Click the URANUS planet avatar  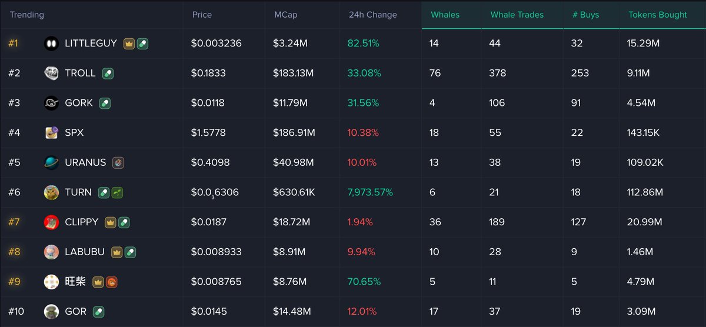coord(51,162)
